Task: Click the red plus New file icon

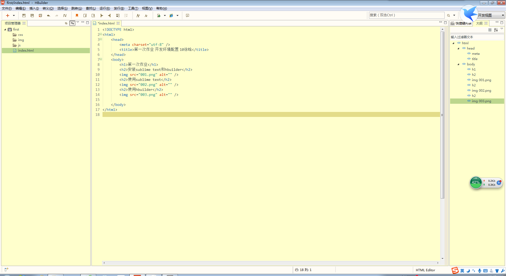Action: (8, 16)
